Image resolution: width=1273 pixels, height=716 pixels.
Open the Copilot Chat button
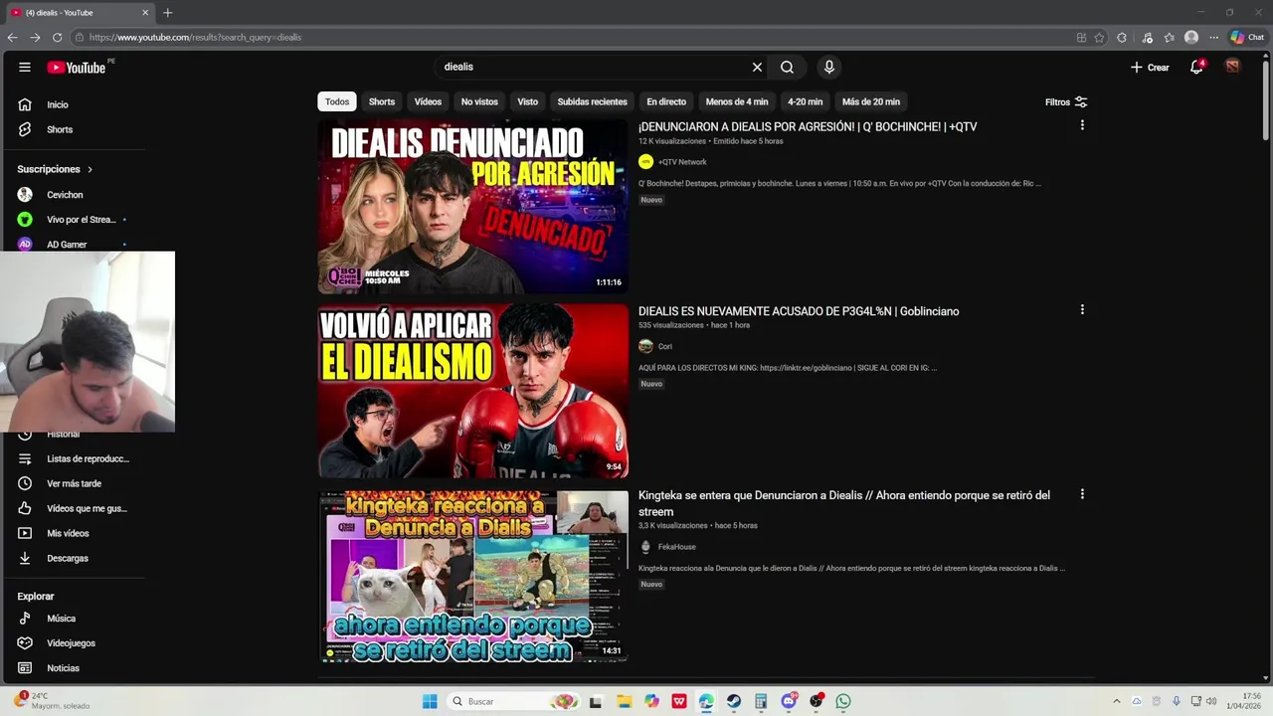click(1247, 37)
